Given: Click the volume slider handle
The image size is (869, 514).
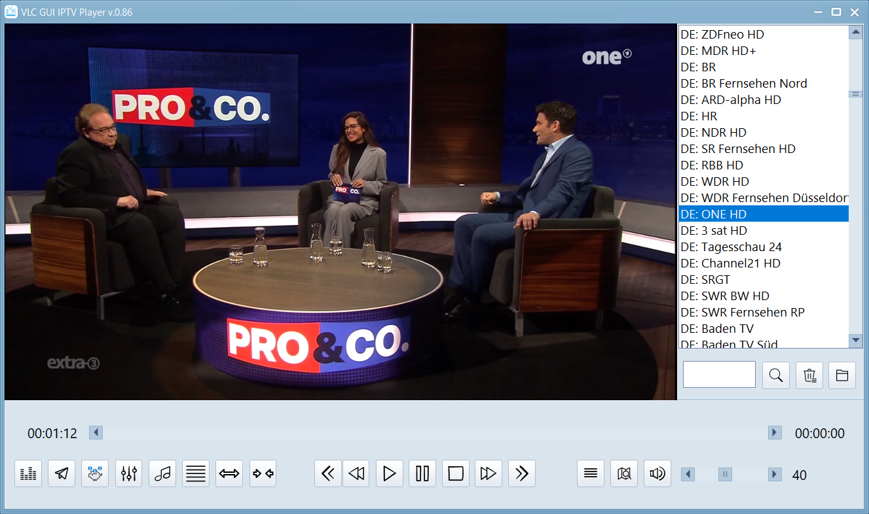Looking at the screenshot, I should [x=725, y=475].
